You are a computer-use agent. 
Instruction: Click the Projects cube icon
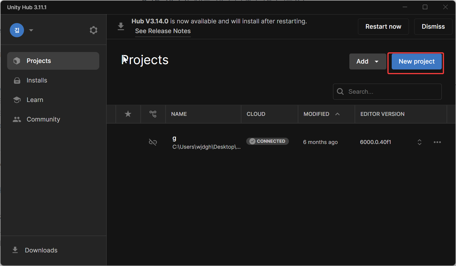pos(17,61)
